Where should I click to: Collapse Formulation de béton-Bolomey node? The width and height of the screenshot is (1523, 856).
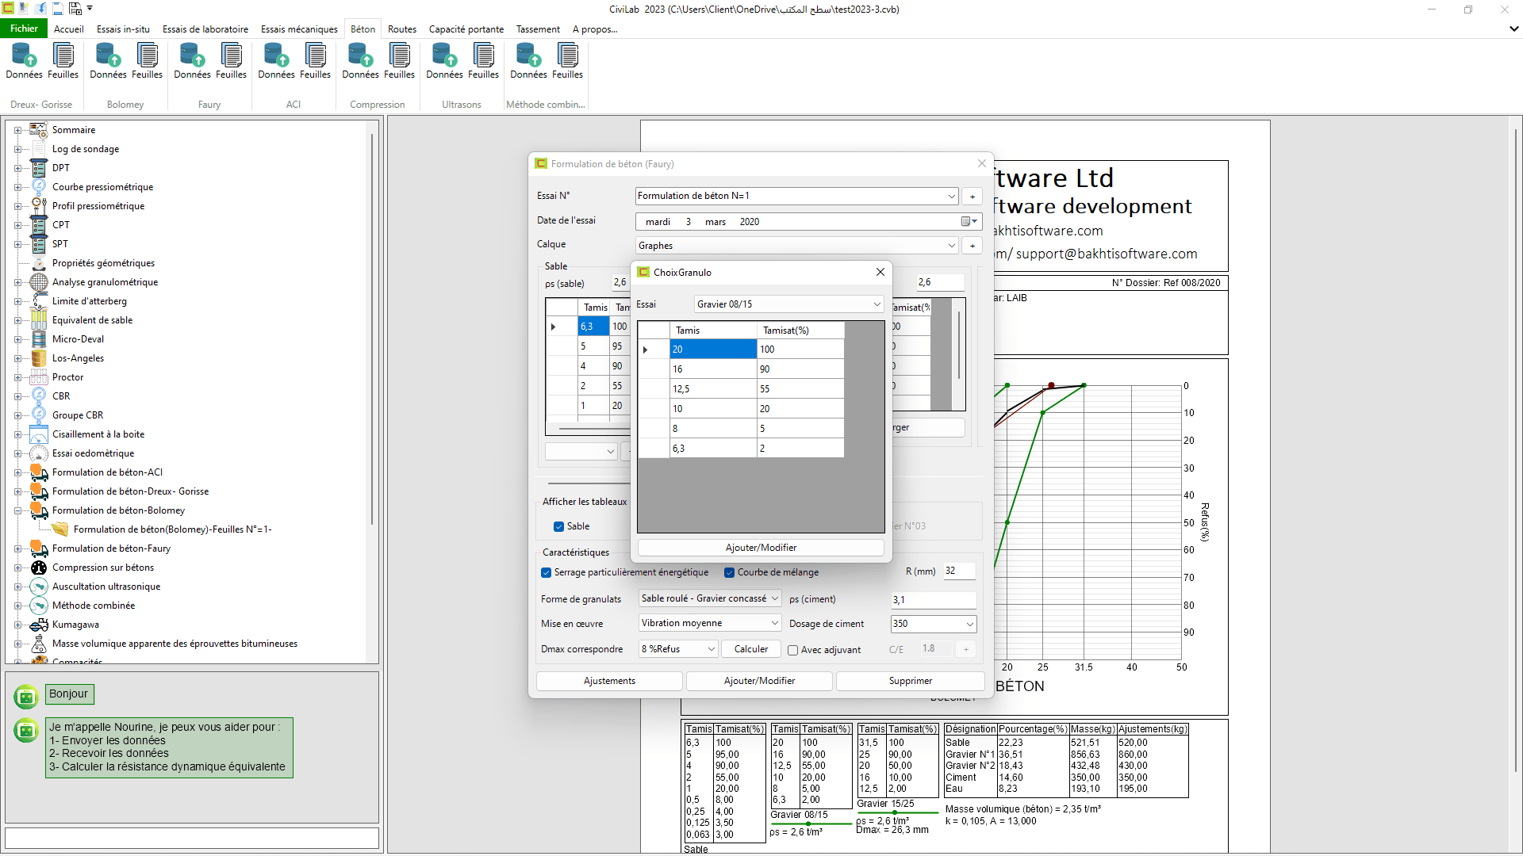[17, 510]
